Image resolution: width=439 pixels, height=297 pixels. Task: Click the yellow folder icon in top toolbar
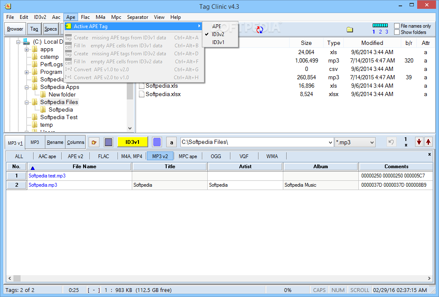click(x=350, y=29)
